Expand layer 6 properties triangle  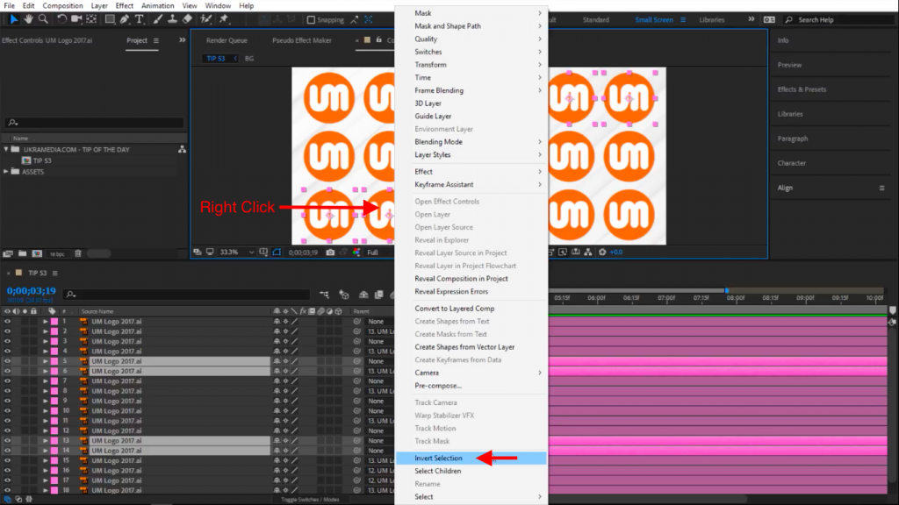(46, 371)
